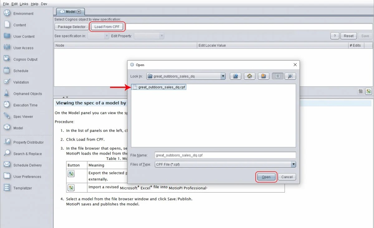Click the Edit Locale Value column header
This screenshot has height=228, width=374.
tap(273, 45)
